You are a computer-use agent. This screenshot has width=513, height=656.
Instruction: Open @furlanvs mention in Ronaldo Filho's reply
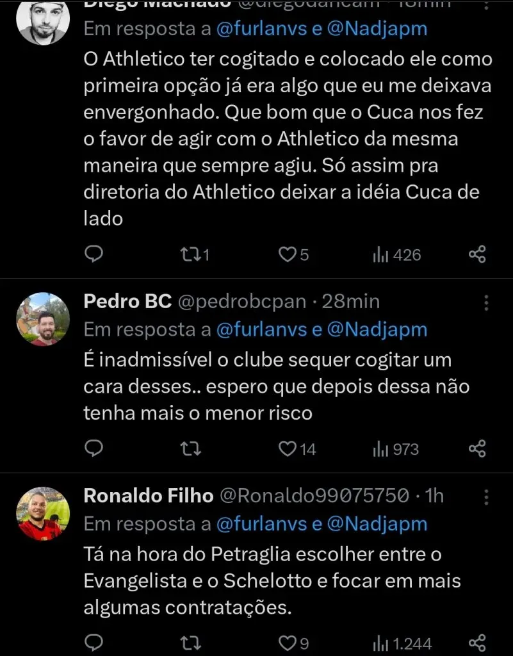tap(259, 523)
